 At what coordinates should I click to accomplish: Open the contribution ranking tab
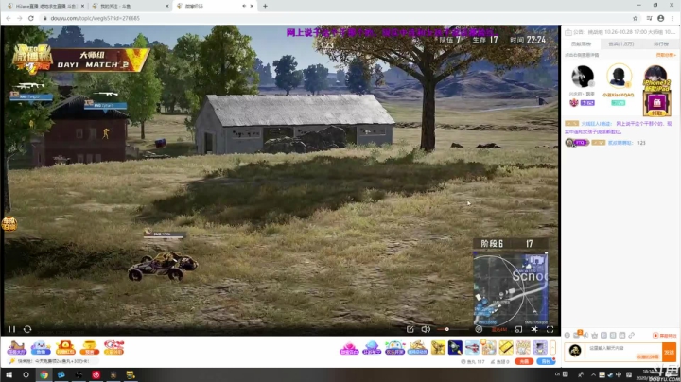click(x=581, y=43)
